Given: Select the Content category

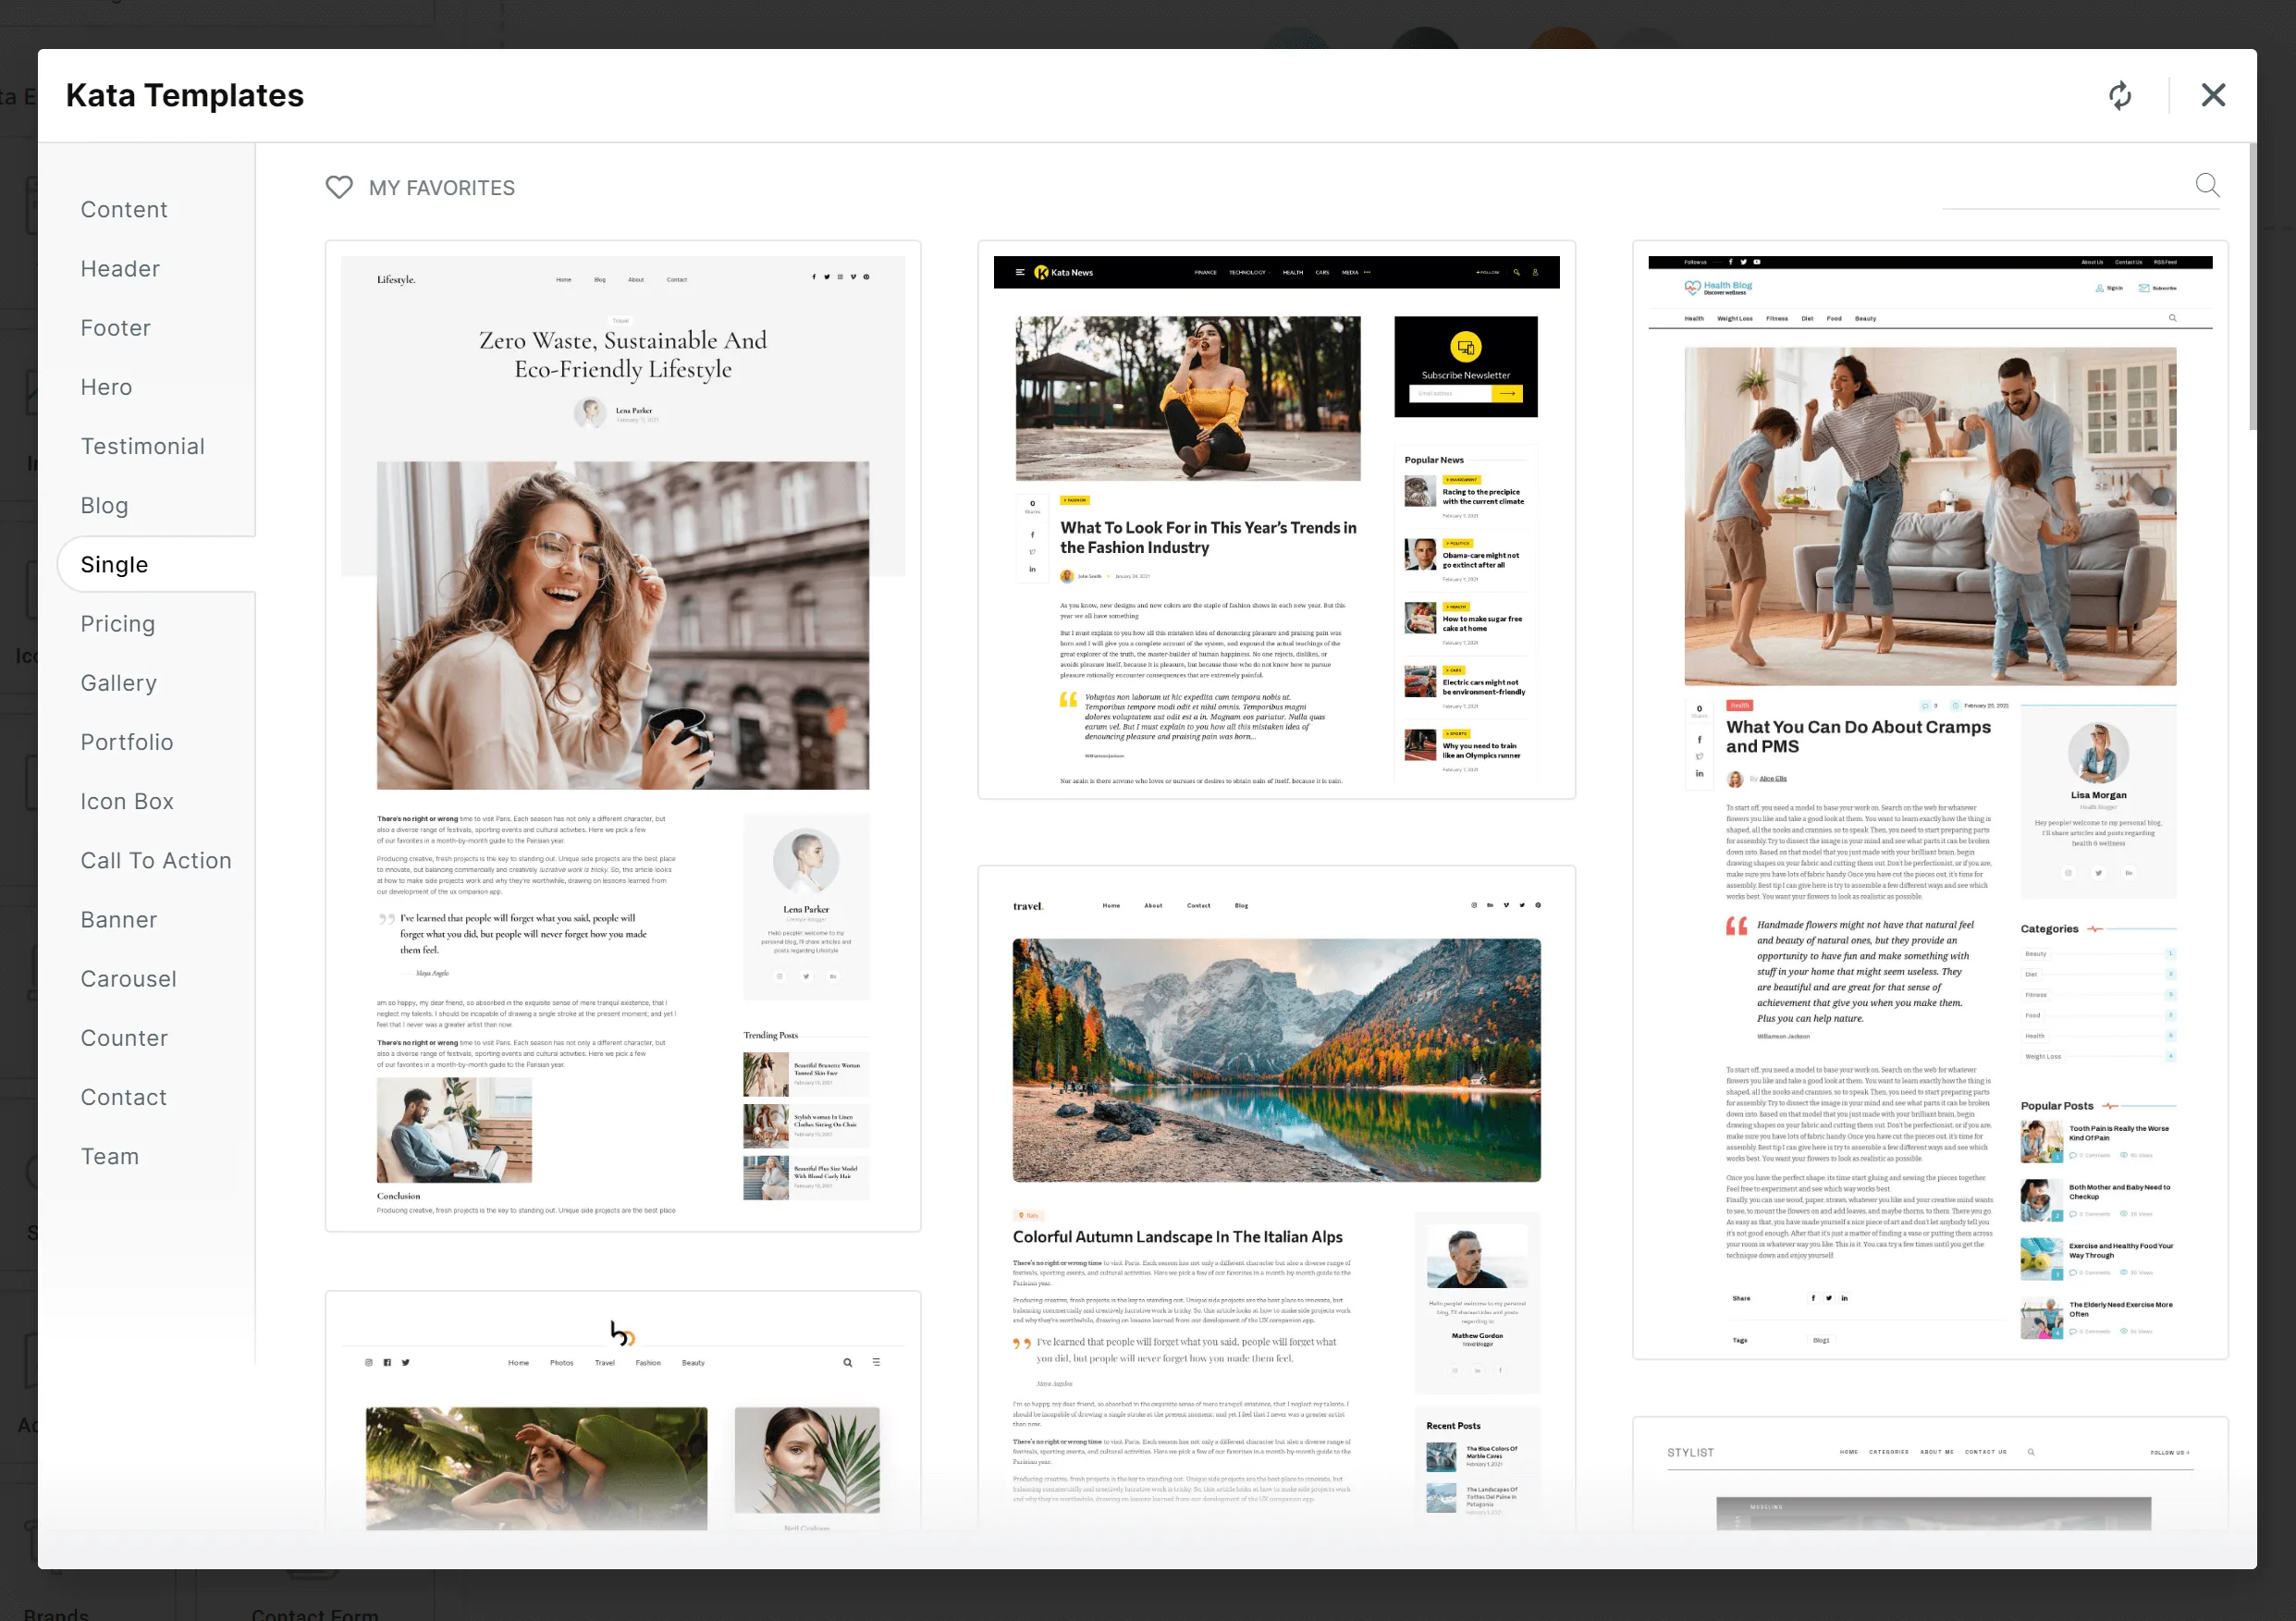Looking at the screenshot, I should click(x=124, y=209).
